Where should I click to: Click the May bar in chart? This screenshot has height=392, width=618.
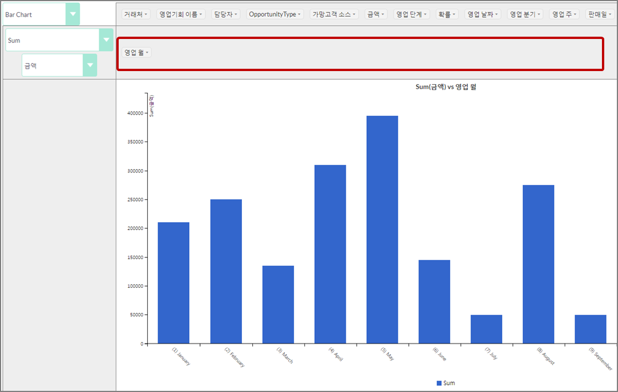(382, 229)
